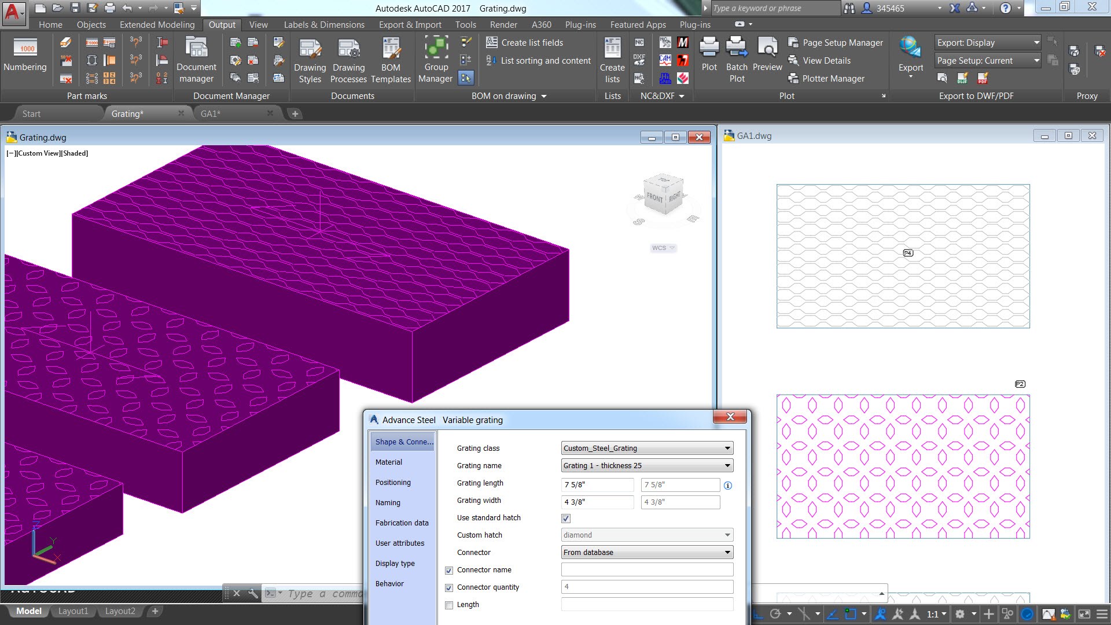The image size is (1111, 625).
Task: Switch to the Material page in grating dialog
Action: pos(388,462)
